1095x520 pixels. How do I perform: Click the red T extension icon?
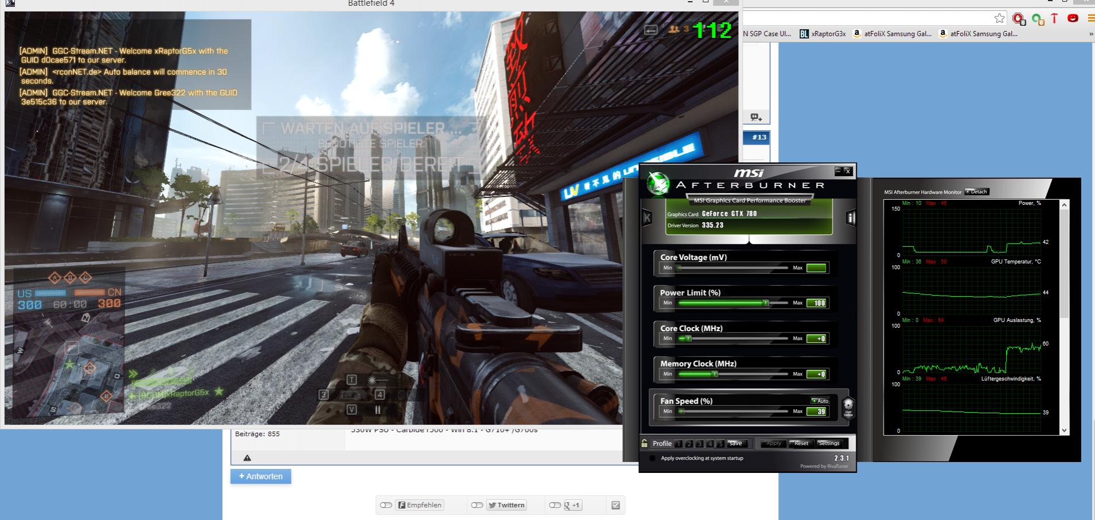tap(1054, 18)
